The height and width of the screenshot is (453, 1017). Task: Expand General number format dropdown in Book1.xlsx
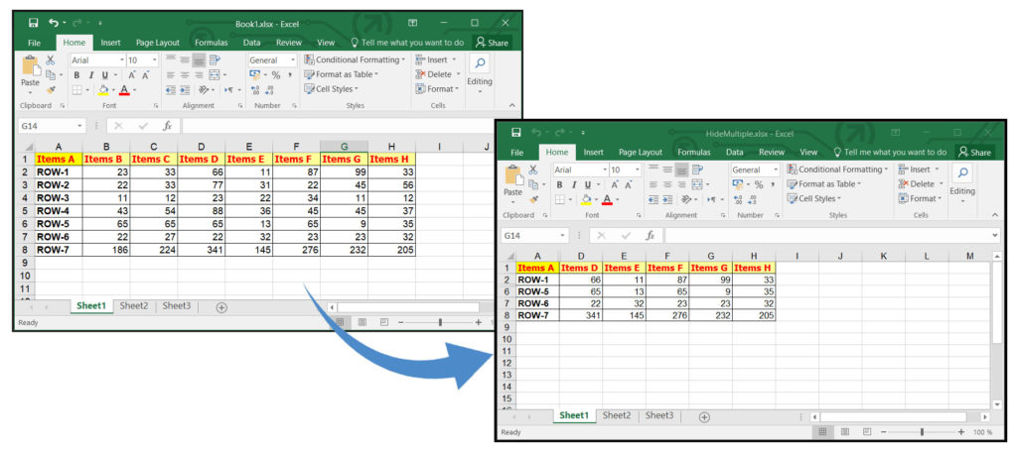292,60
